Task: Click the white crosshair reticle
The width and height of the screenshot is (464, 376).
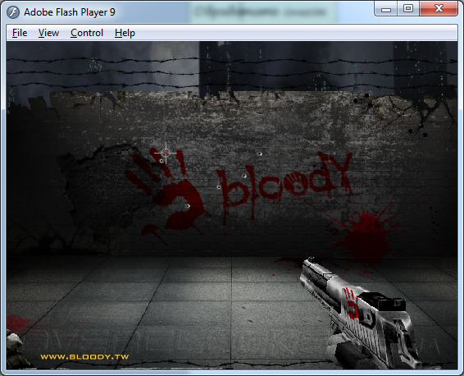Action: click(x=166, y=153)
